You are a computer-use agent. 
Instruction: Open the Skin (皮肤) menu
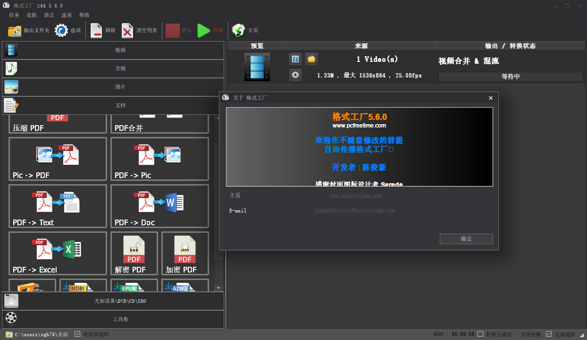pos(32,15)
